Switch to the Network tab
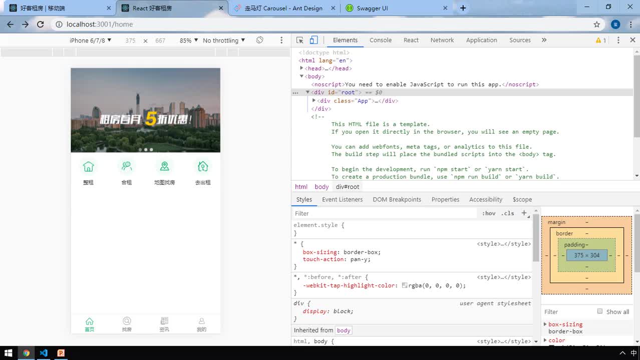The width and height of the screenshot is (640, 360). [x=442, y=40]
